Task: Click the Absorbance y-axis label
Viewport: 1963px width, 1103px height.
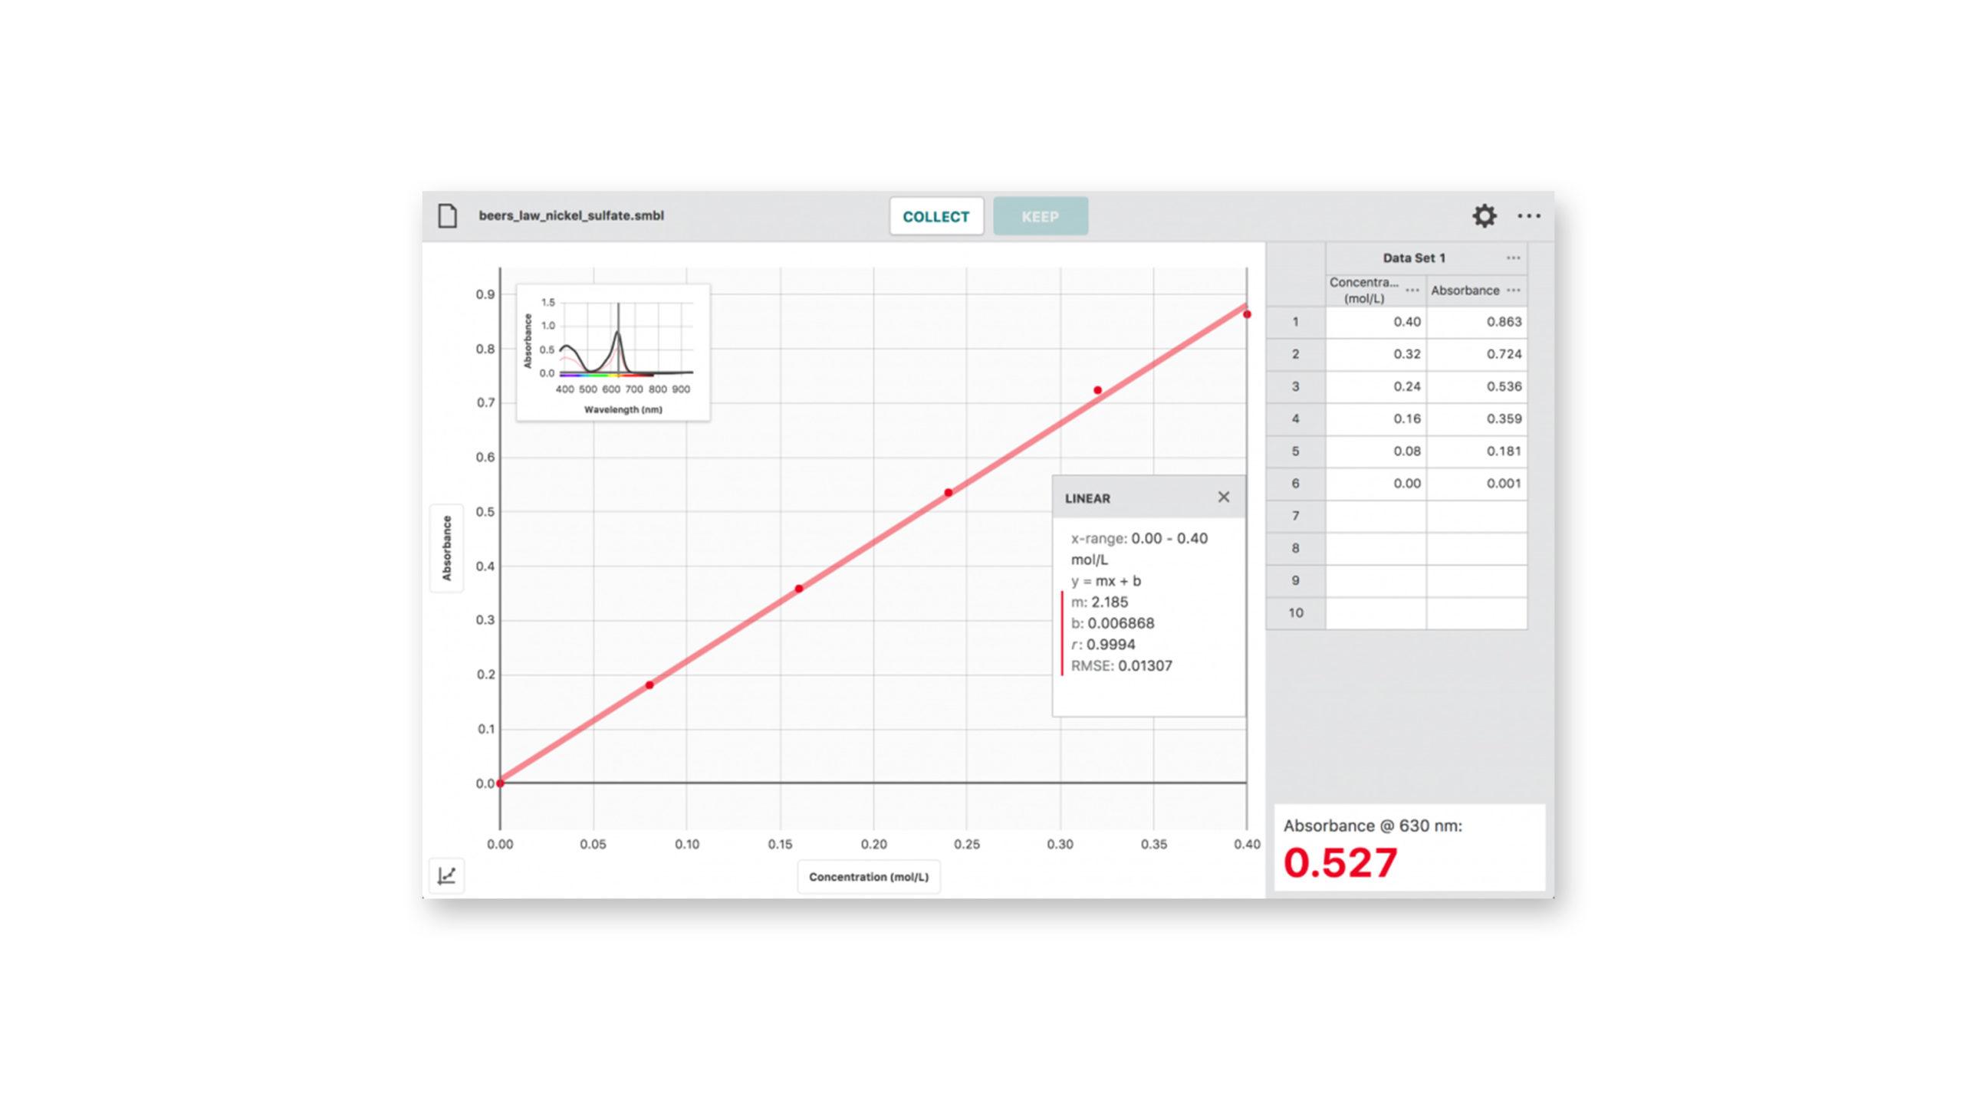Action: pos(446,548)
